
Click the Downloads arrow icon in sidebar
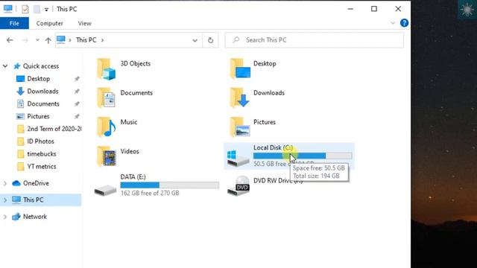point(20,91)
